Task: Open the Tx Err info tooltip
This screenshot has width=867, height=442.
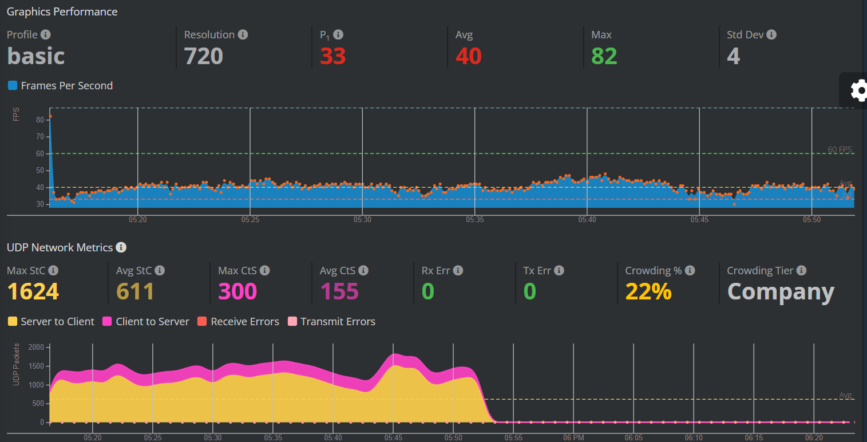Action: click(x=559, y=270)
